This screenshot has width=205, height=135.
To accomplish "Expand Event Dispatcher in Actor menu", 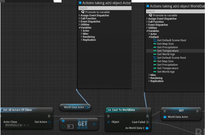I will click(x=79, y=22).
